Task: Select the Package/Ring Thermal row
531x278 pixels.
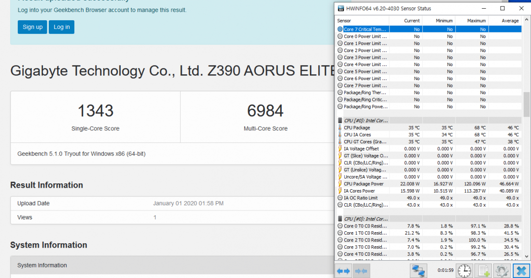Action: point(429,93)
